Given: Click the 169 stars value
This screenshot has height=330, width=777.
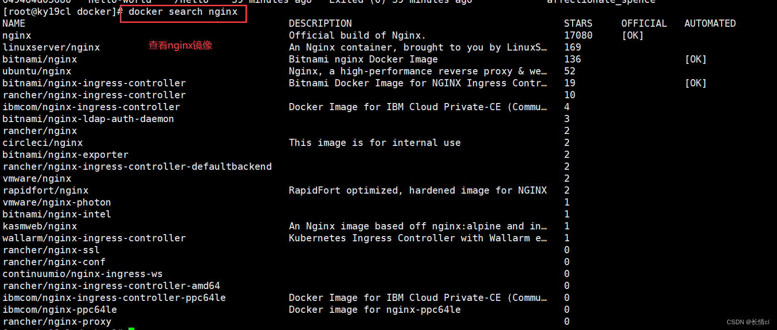Looking at the screenshot, I should (573, 47).
